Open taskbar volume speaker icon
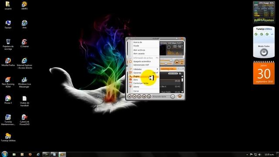 click(x=260, y=154)
